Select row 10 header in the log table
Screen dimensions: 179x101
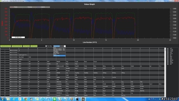(5, 70)
